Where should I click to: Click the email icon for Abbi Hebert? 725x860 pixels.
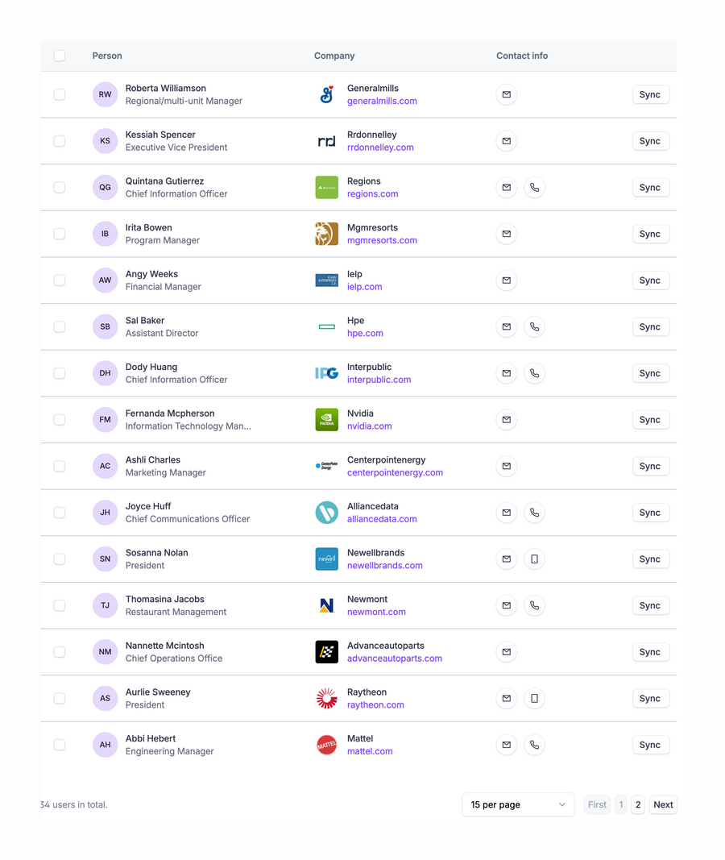coord(506,745)
